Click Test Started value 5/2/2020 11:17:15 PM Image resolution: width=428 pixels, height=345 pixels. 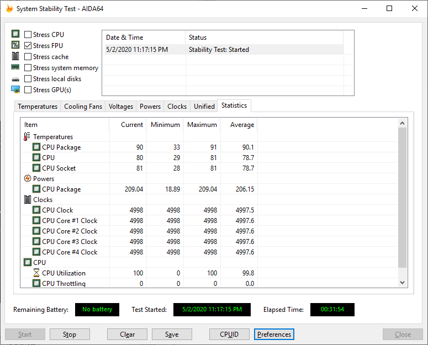click(x=212, y=310)
